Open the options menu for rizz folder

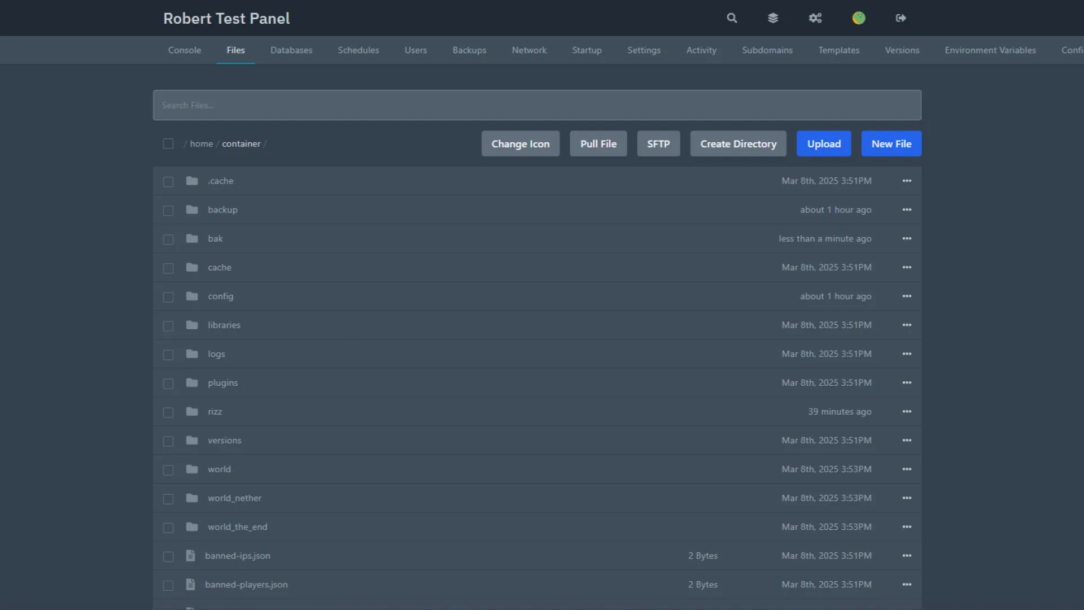point(907,412)
